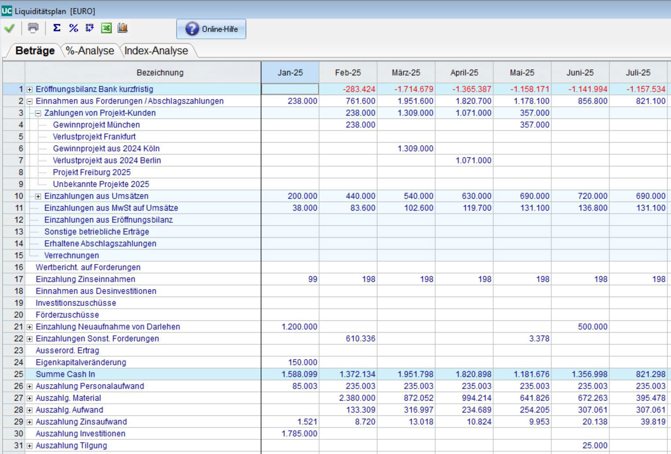
Task: Open the bar chart icon
Action: (123, 28)
